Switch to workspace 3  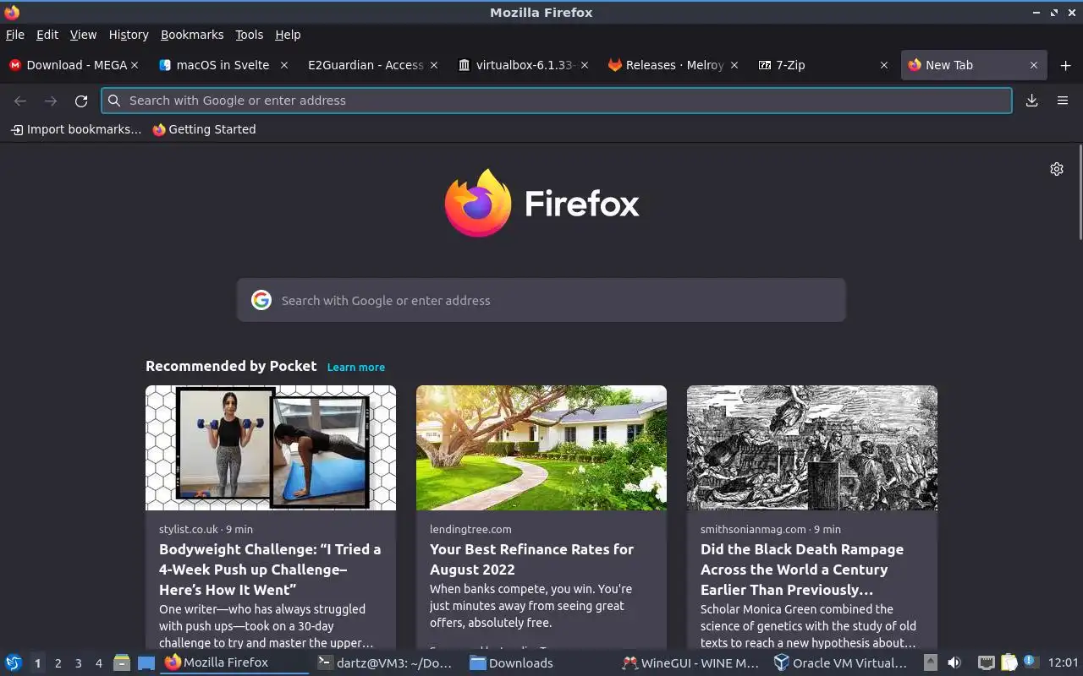pos(78,663)
